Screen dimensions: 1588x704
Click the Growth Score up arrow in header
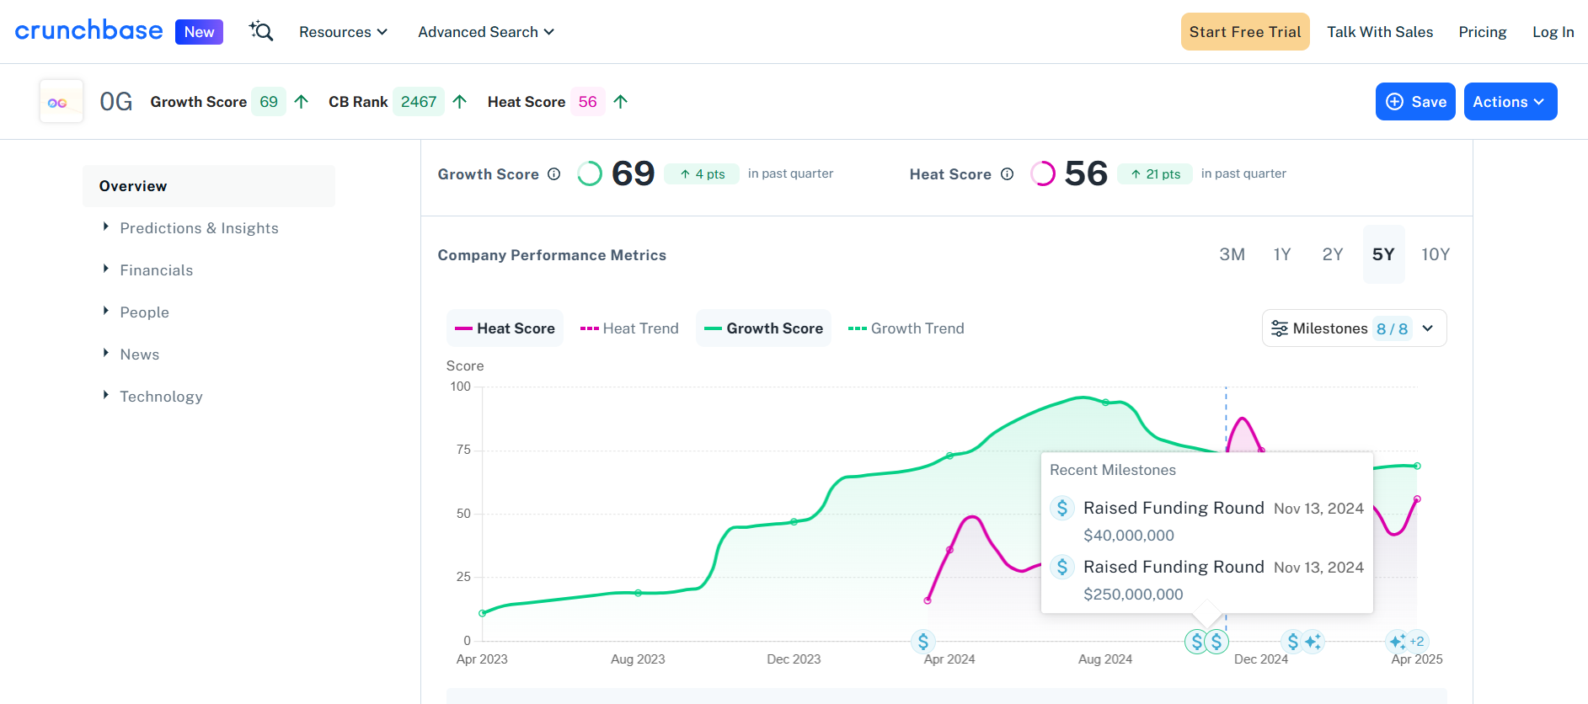coord(302,102)
